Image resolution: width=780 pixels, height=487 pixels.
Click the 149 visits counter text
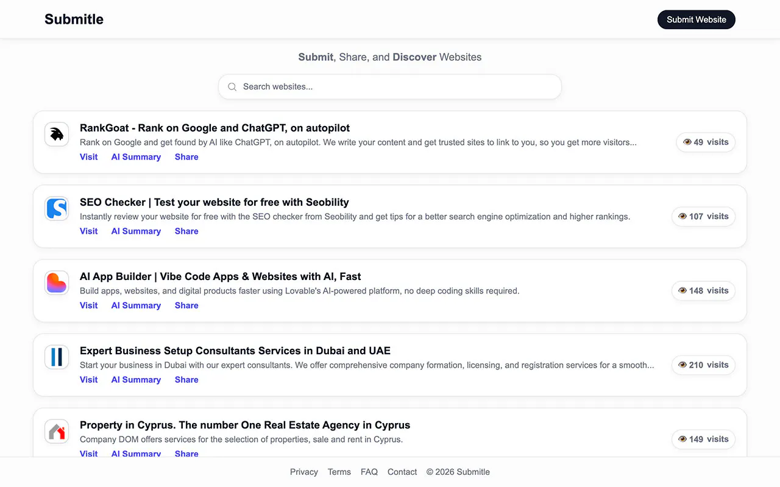pos(709,439)
